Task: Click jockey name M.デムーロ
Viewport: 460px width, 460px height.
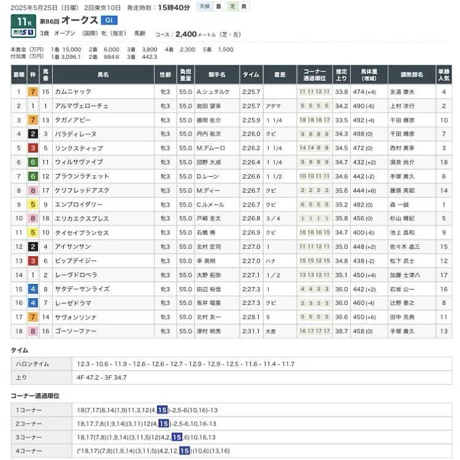Action: (x=211, y=148)
